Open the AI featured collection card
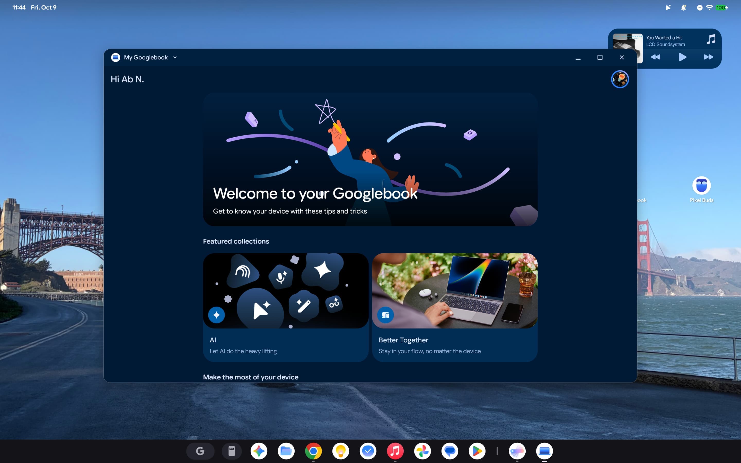 click(286, 307)
